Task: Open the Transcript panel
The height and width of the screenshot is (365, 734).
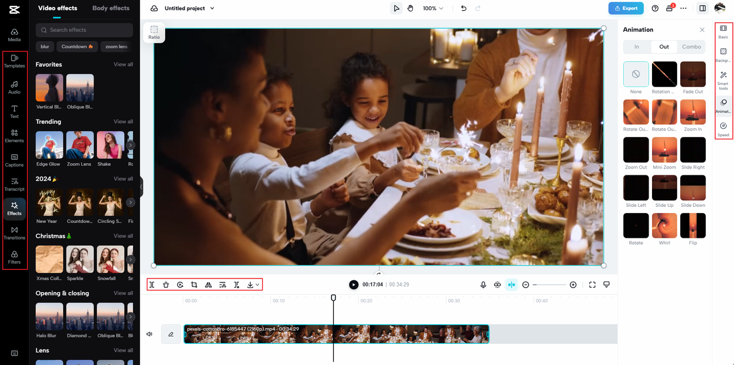Action: [x=14, y=185]
